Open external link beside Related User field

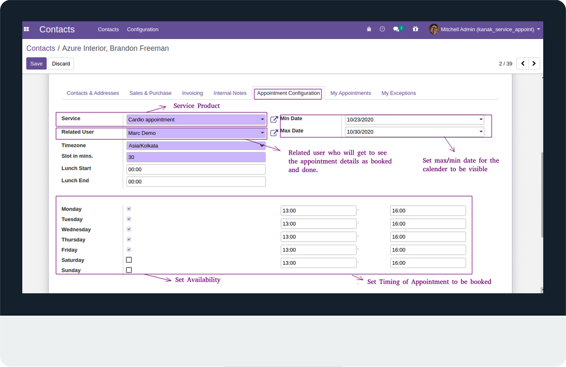pos(274,132)
